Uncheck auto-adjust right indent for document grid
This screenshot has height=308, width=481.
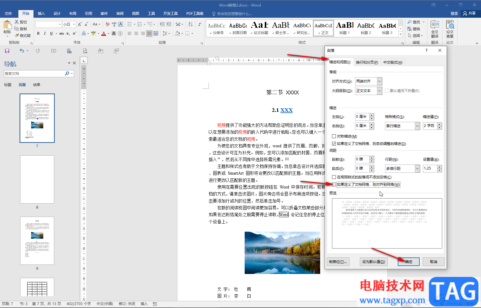[334, 144]
